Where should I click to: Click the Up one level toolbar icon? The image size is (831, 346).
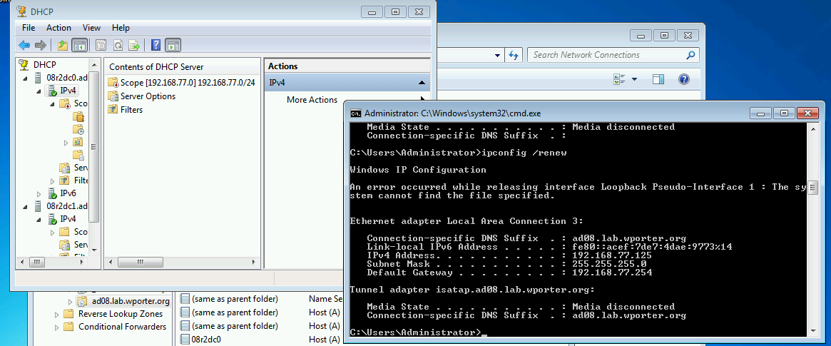pos(63,45)
